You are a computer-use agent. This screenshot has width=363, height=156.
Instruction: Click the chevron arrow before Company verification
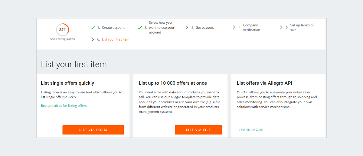pos(234,28)
